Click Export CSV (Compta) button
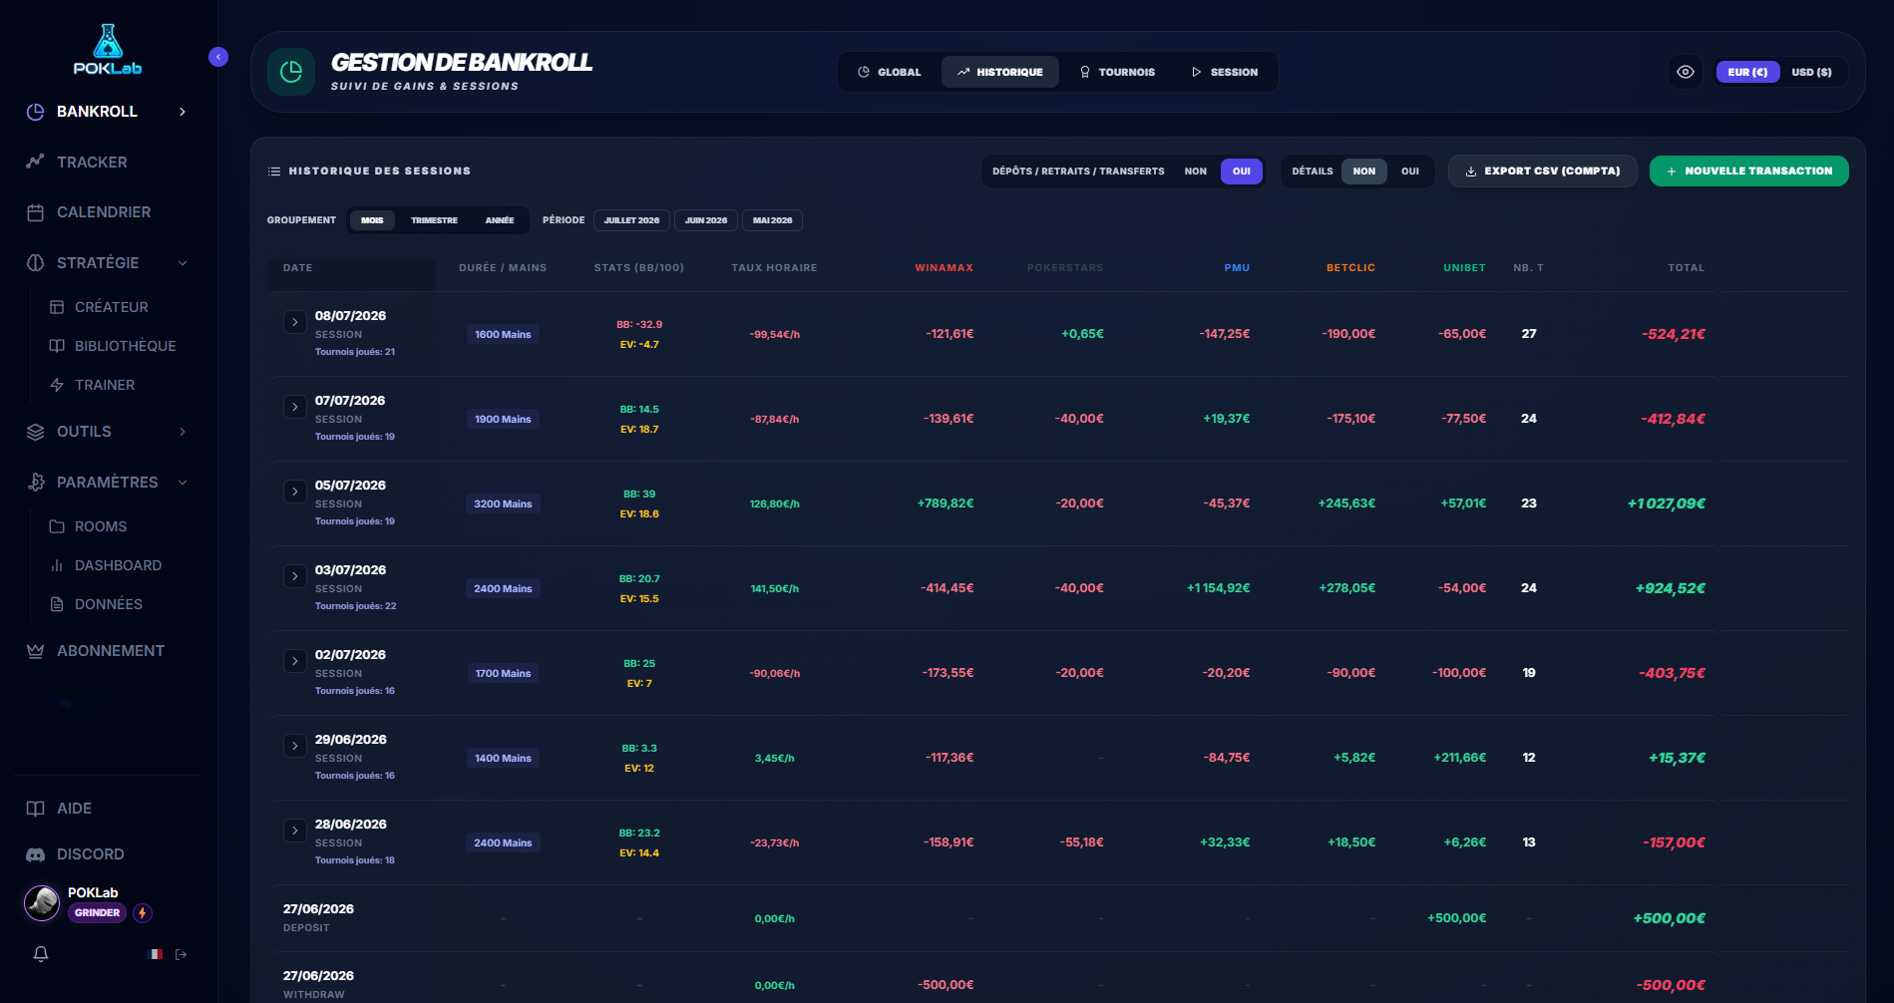The image size is (1894, 1003). click(x=1542, y=171)
